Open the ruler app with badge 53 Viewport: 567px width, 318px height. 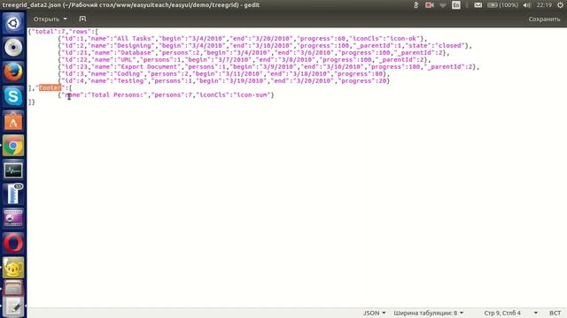[x=13, y=194]
